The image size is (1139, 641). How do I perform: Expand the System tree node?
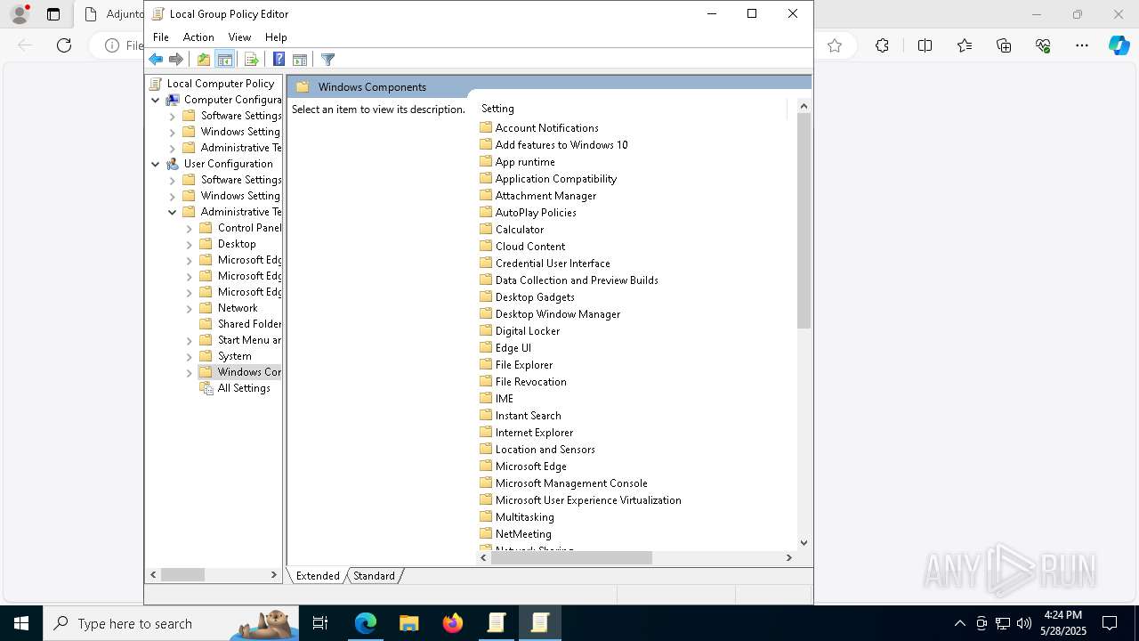190,356
